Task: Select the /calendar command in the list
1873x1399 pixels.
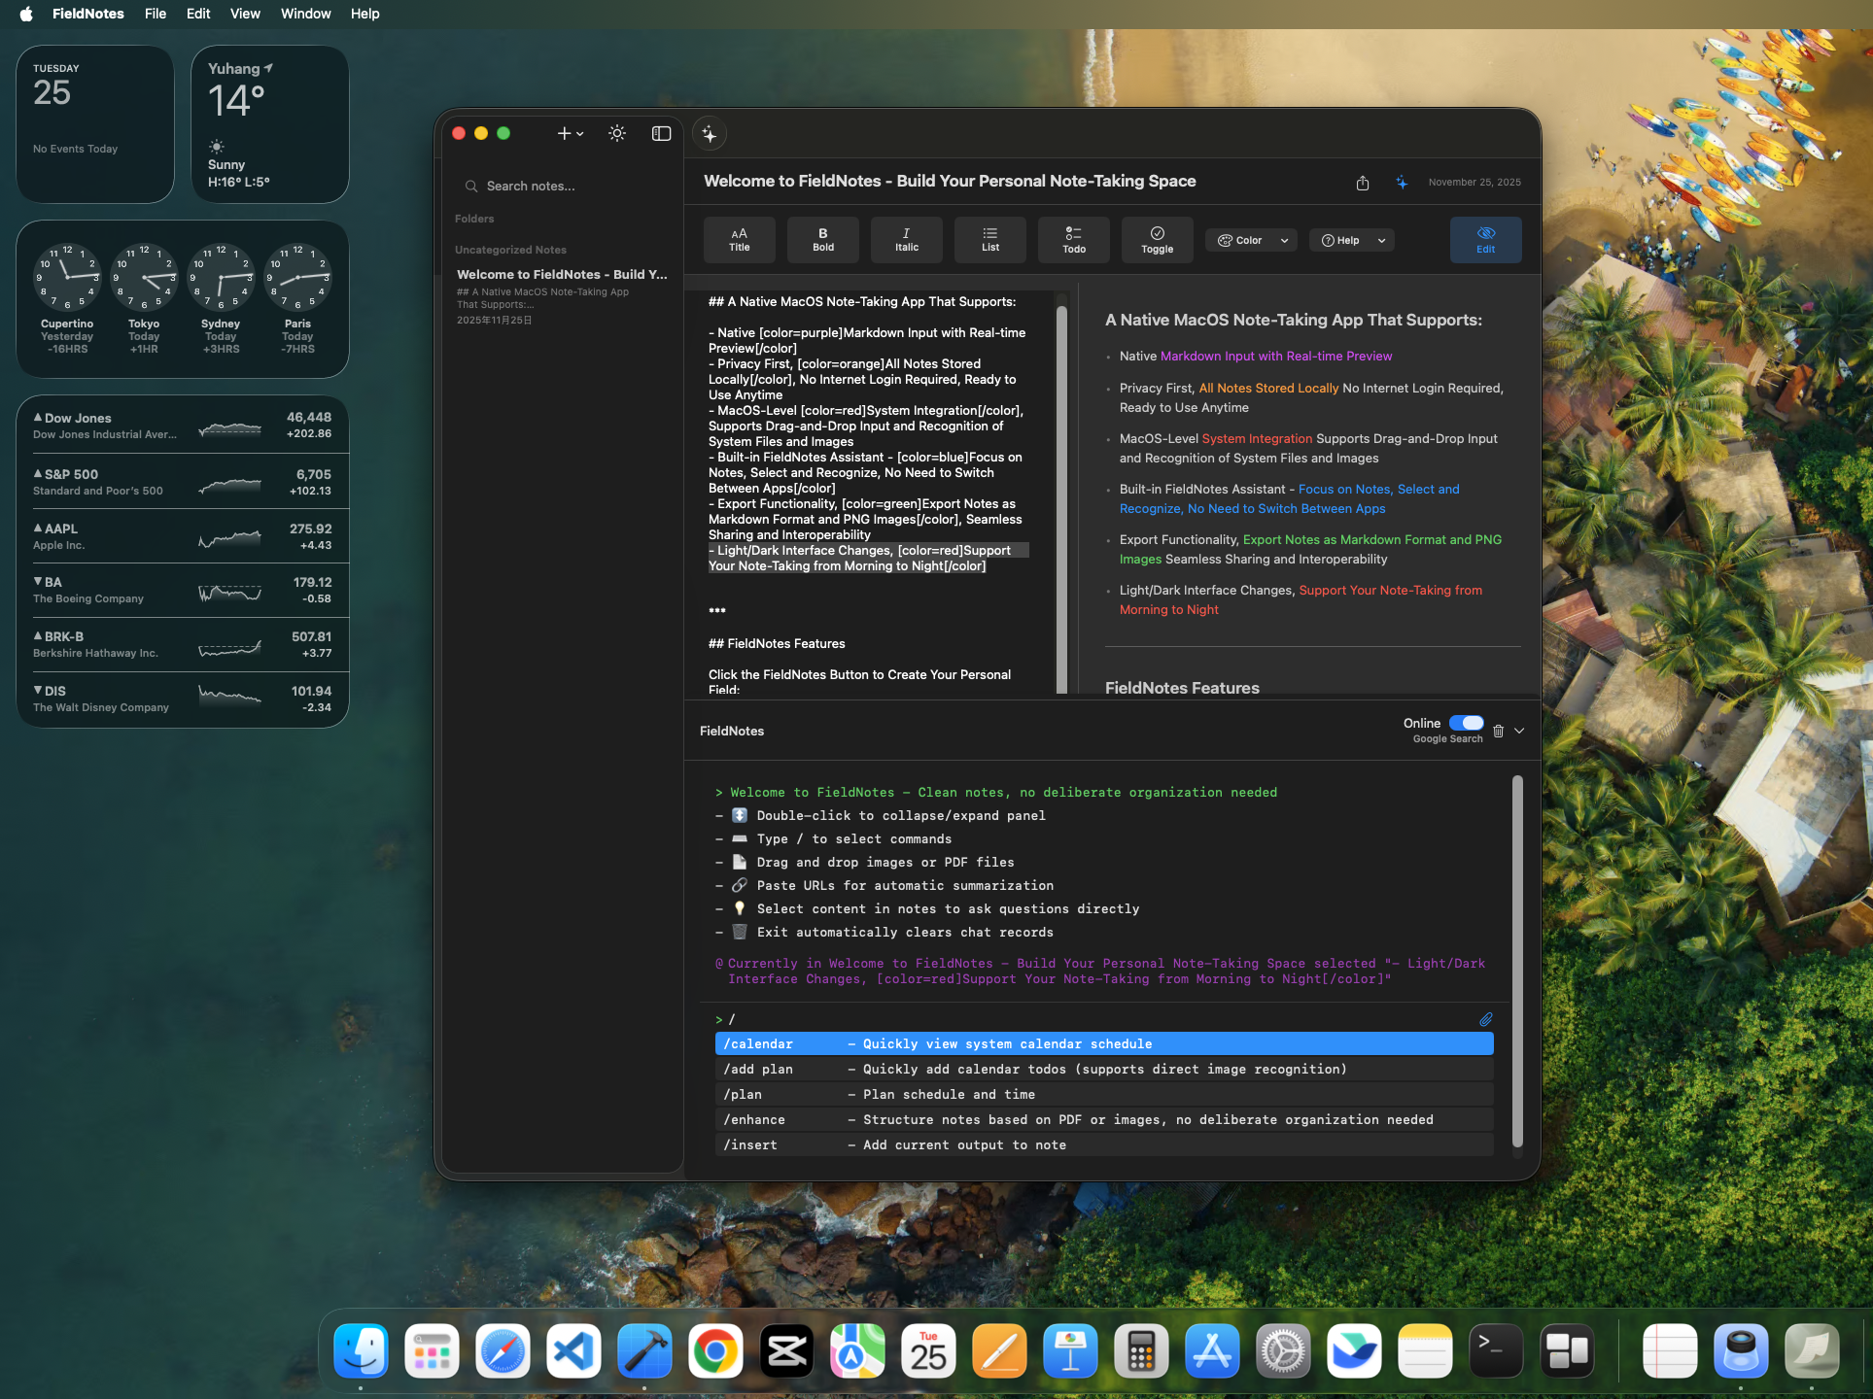Action: point(972,1043)
